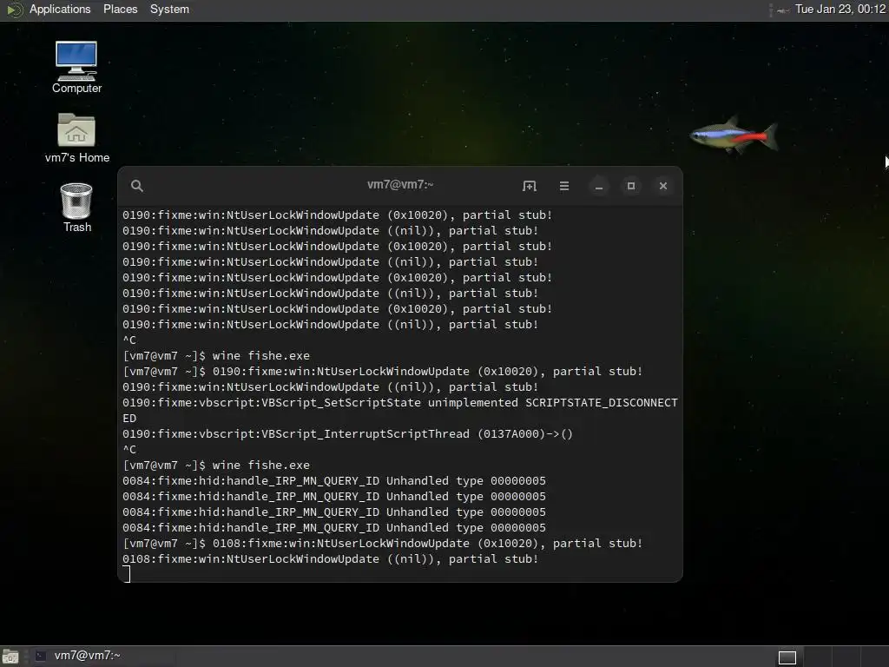Click the terminal search icon
889x667 pixels.
pyautogui.click(x=136, y=186)
